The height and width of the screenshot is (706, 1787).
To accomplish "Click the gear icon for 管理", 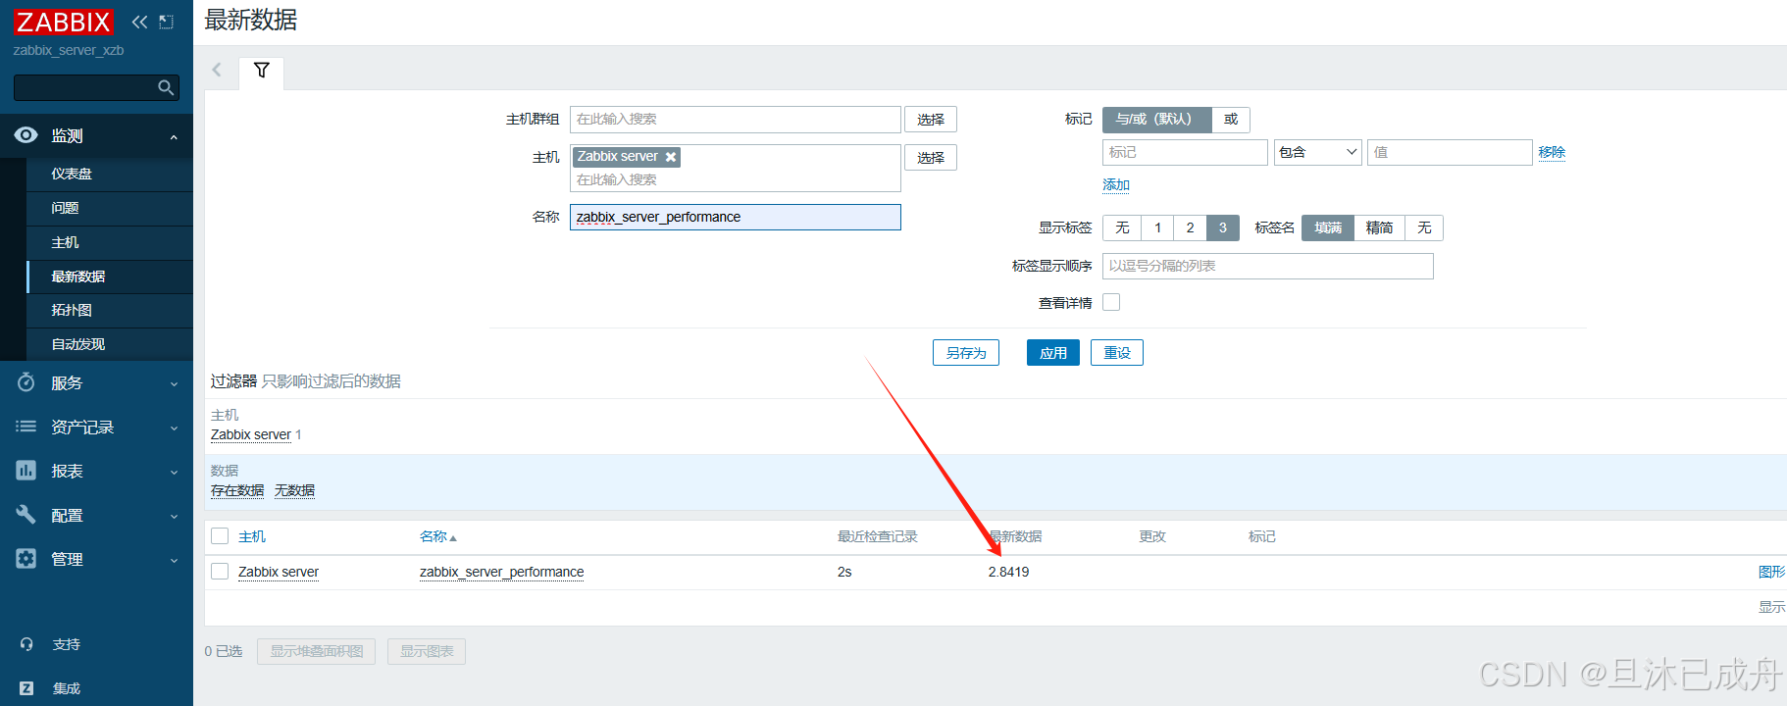I will click(x=26, y=559).
